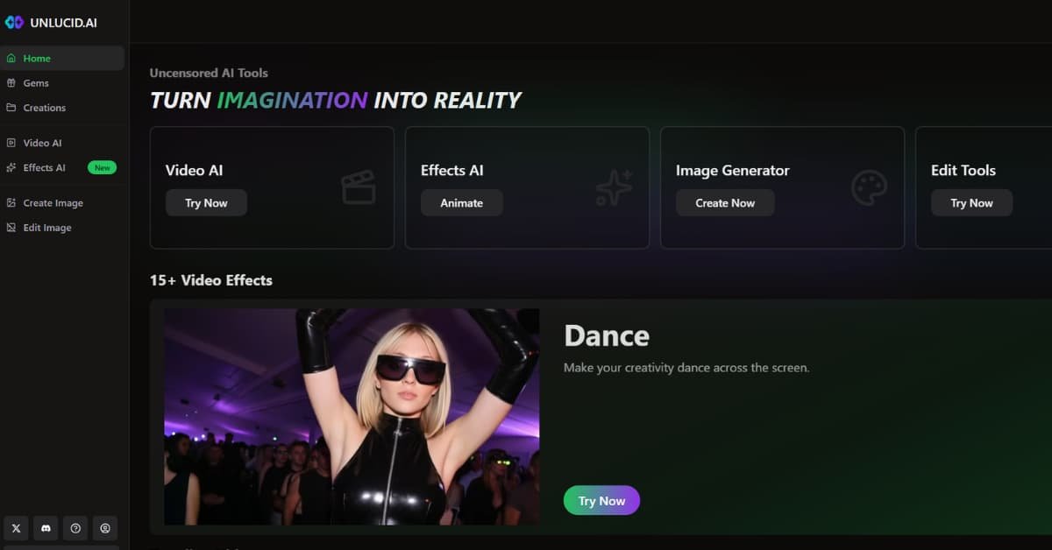This screenshot has height=550, width=1052.
Task: Open Effects AI via its sparkle icon
Action: pos(12,167)
